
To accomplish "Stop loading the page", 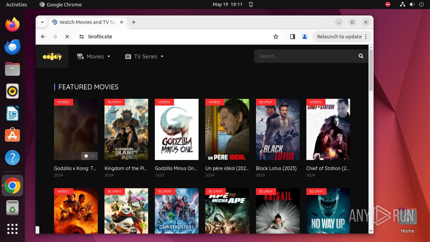I will [x=67, y=37].
